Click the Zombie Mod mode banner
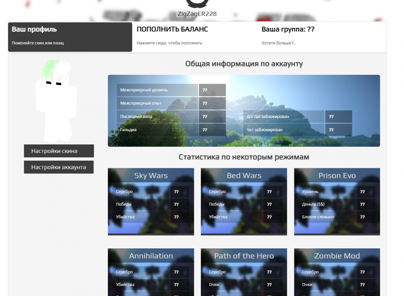This screenshot has height=296, width=404. pyautogui.click(x=337, y=256)
